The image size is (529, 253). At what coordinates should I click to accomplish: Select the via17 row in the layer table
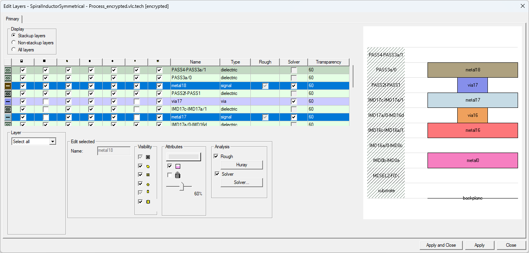[x=195, y=101]
